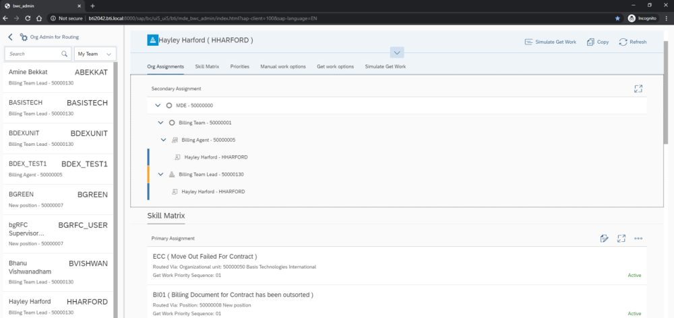Click the Simulate Get Work header icon

[x=528, y=42]
